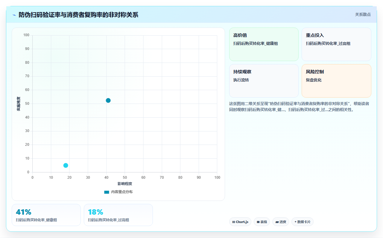
Task: Click the icon in the 数据卡片 tag
Action: point(295,222)
